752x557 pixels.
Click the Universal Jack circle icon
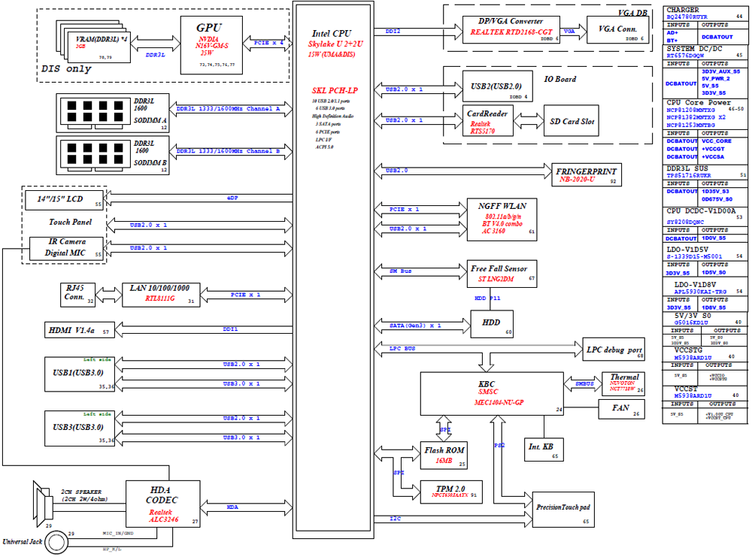click(x=56, y=543)
